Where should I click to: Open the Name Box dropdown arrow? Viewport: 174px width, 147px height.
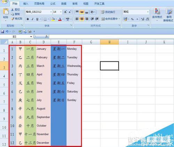tap(31, 37)
